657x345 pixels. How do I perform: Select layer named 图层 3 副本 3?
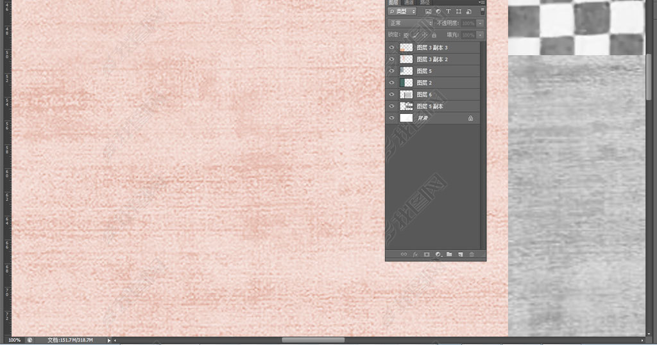432,47
